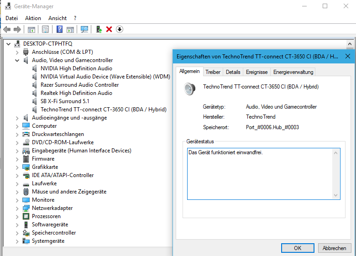The image size is (356, 256).
Task: Disable device with the down-arrow circle icon
Action: click(x=120, y=29)
